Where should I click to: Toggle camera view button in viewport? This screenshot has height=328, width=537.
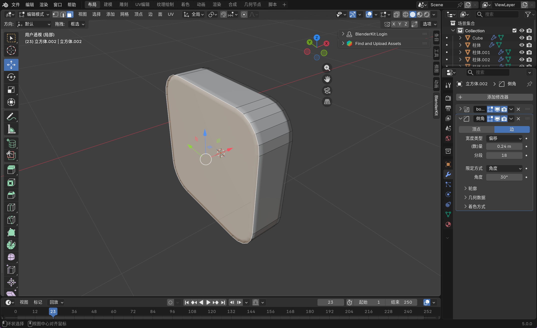point(327,90)
